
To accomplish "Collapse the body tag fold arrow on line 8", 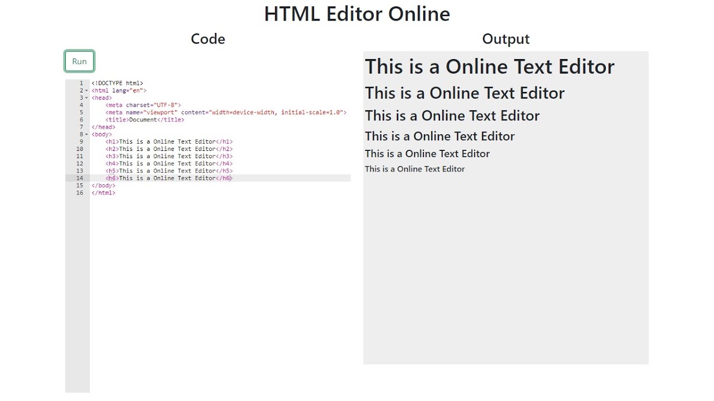I will (x=86, y=134).
